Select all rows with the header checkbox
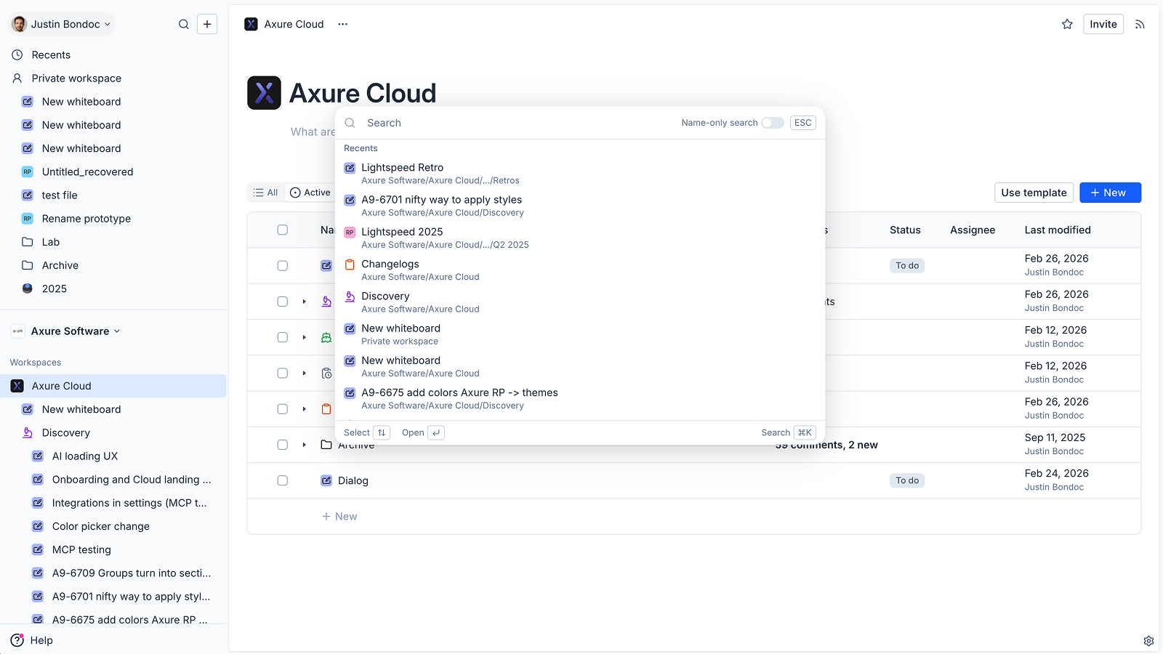The width and height of the screenshot is (1163, 654). pos(282,230)
